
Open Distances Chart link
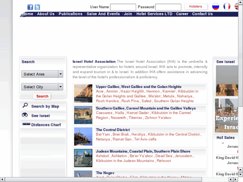tap(46, 125)
